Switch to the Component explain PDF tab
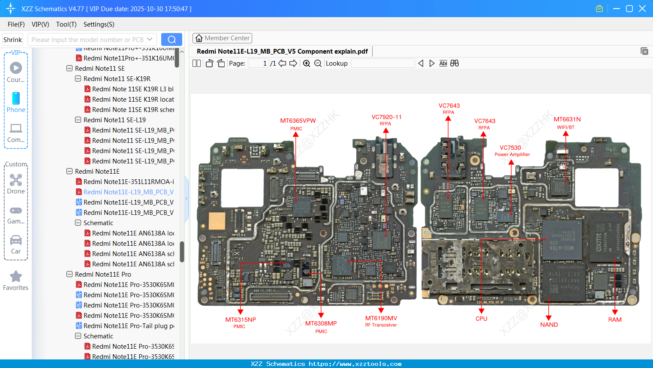653x368 pixels. click(x=282, y=51)
